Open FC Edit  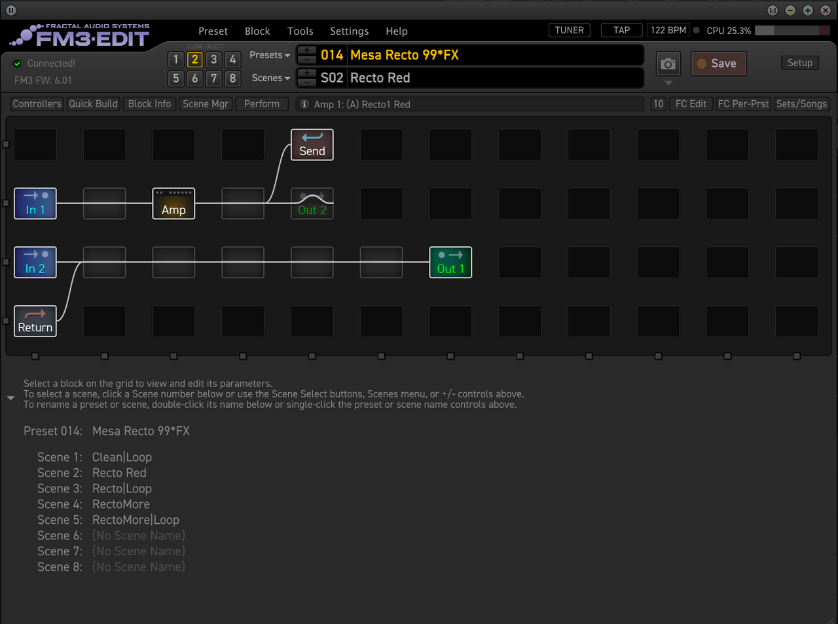click(x=691, y=104)
